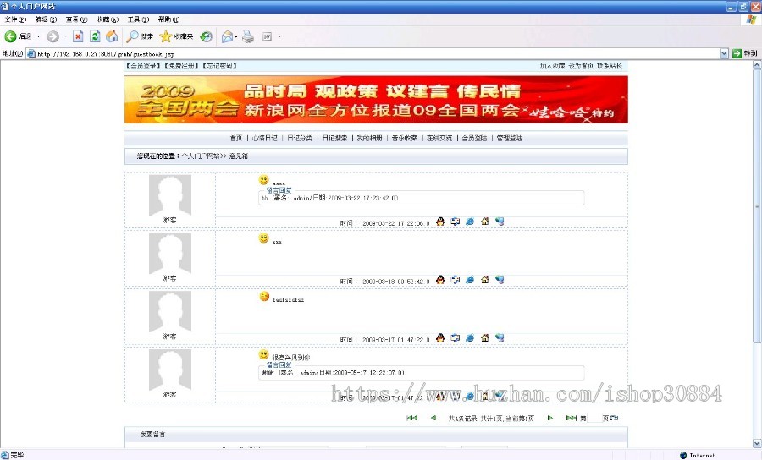The width and height of the screenshot is (762, 460).
Task: Click the 设为首页 set-as-homepage link
Action: pyautogui.click(x=581, y=66)
